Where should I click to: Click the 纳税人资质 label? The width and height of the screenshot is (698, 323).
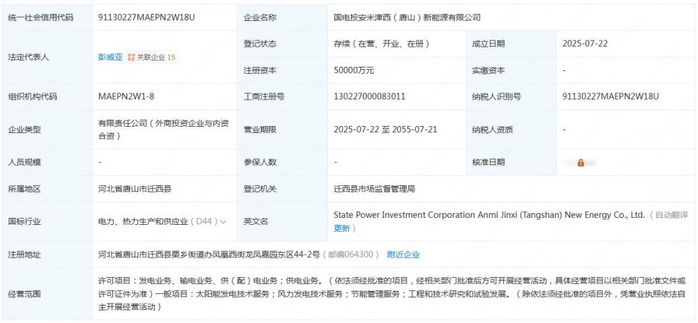point(492,129)
